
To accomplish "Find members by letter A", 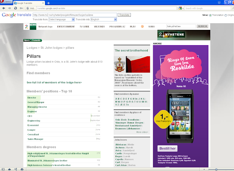I will 116,99.
